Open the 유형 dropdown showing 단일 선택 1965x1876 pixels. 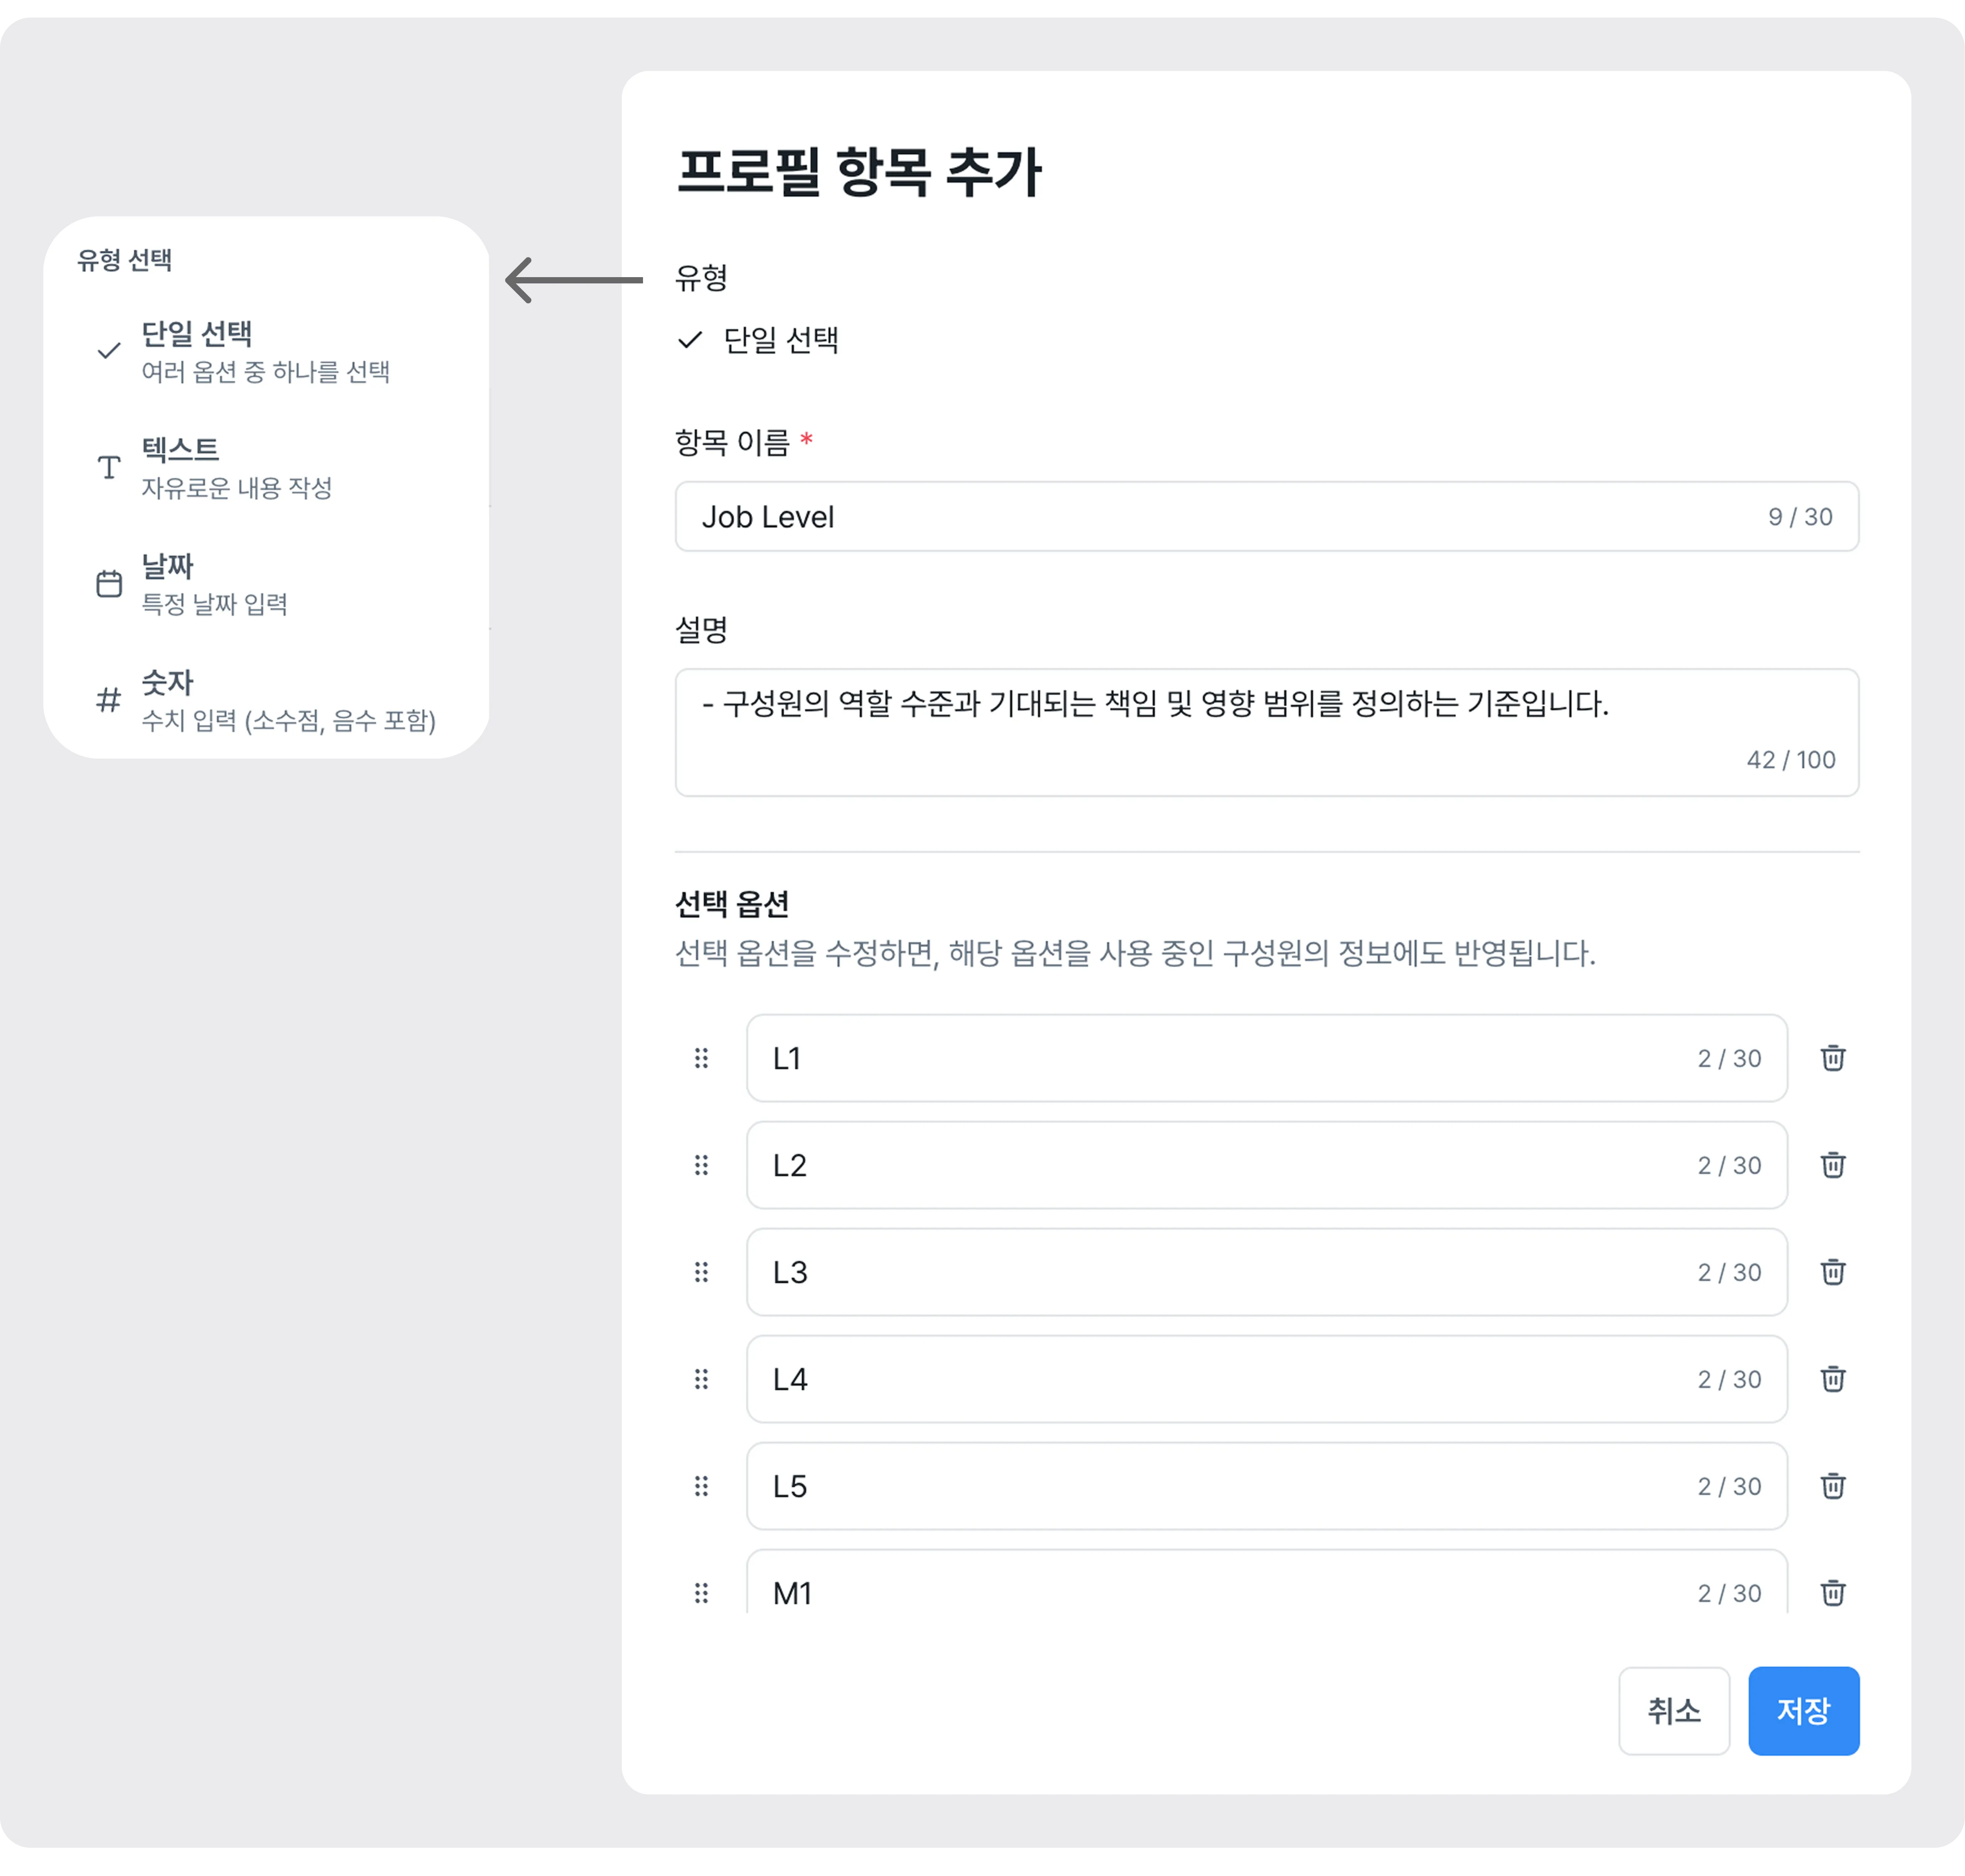(x=758, y=340)
